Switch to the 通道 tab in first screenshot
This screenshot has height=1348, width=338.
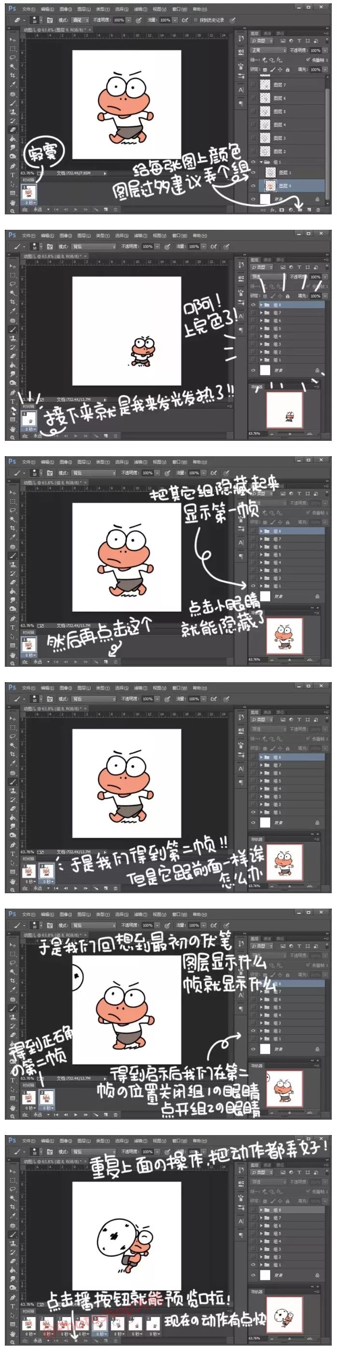tap(268, 33)
